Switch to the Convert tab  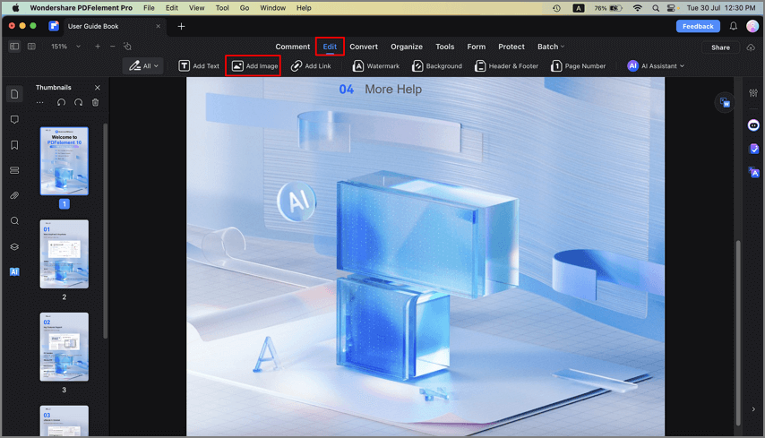click(364, 47)
